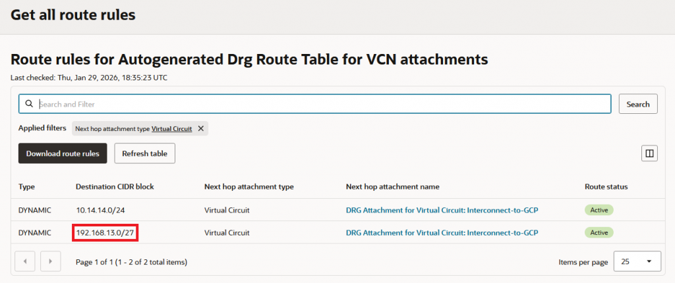Viewport: 675px width, 283px height.
Task: Open DRG Attachment link for 192.168.13.0/27 route
Action: coord(442,232)
